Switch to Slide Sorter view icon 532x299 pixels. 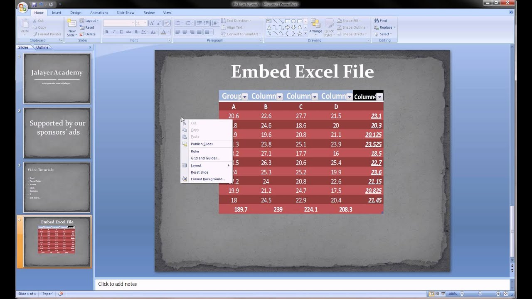coord(438,294)
